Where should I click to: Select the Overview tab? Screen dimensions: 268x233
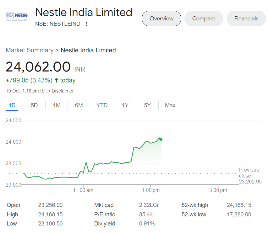[161, 19]
